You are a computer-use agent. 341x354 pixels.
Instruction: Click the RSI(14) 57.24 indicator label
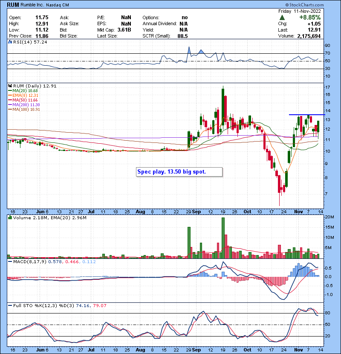click(x=30, y=42)
